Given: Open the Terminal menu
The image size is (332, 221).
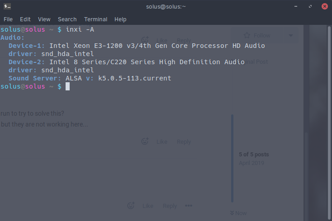Looking at the screenshot, I should [96, 19].
